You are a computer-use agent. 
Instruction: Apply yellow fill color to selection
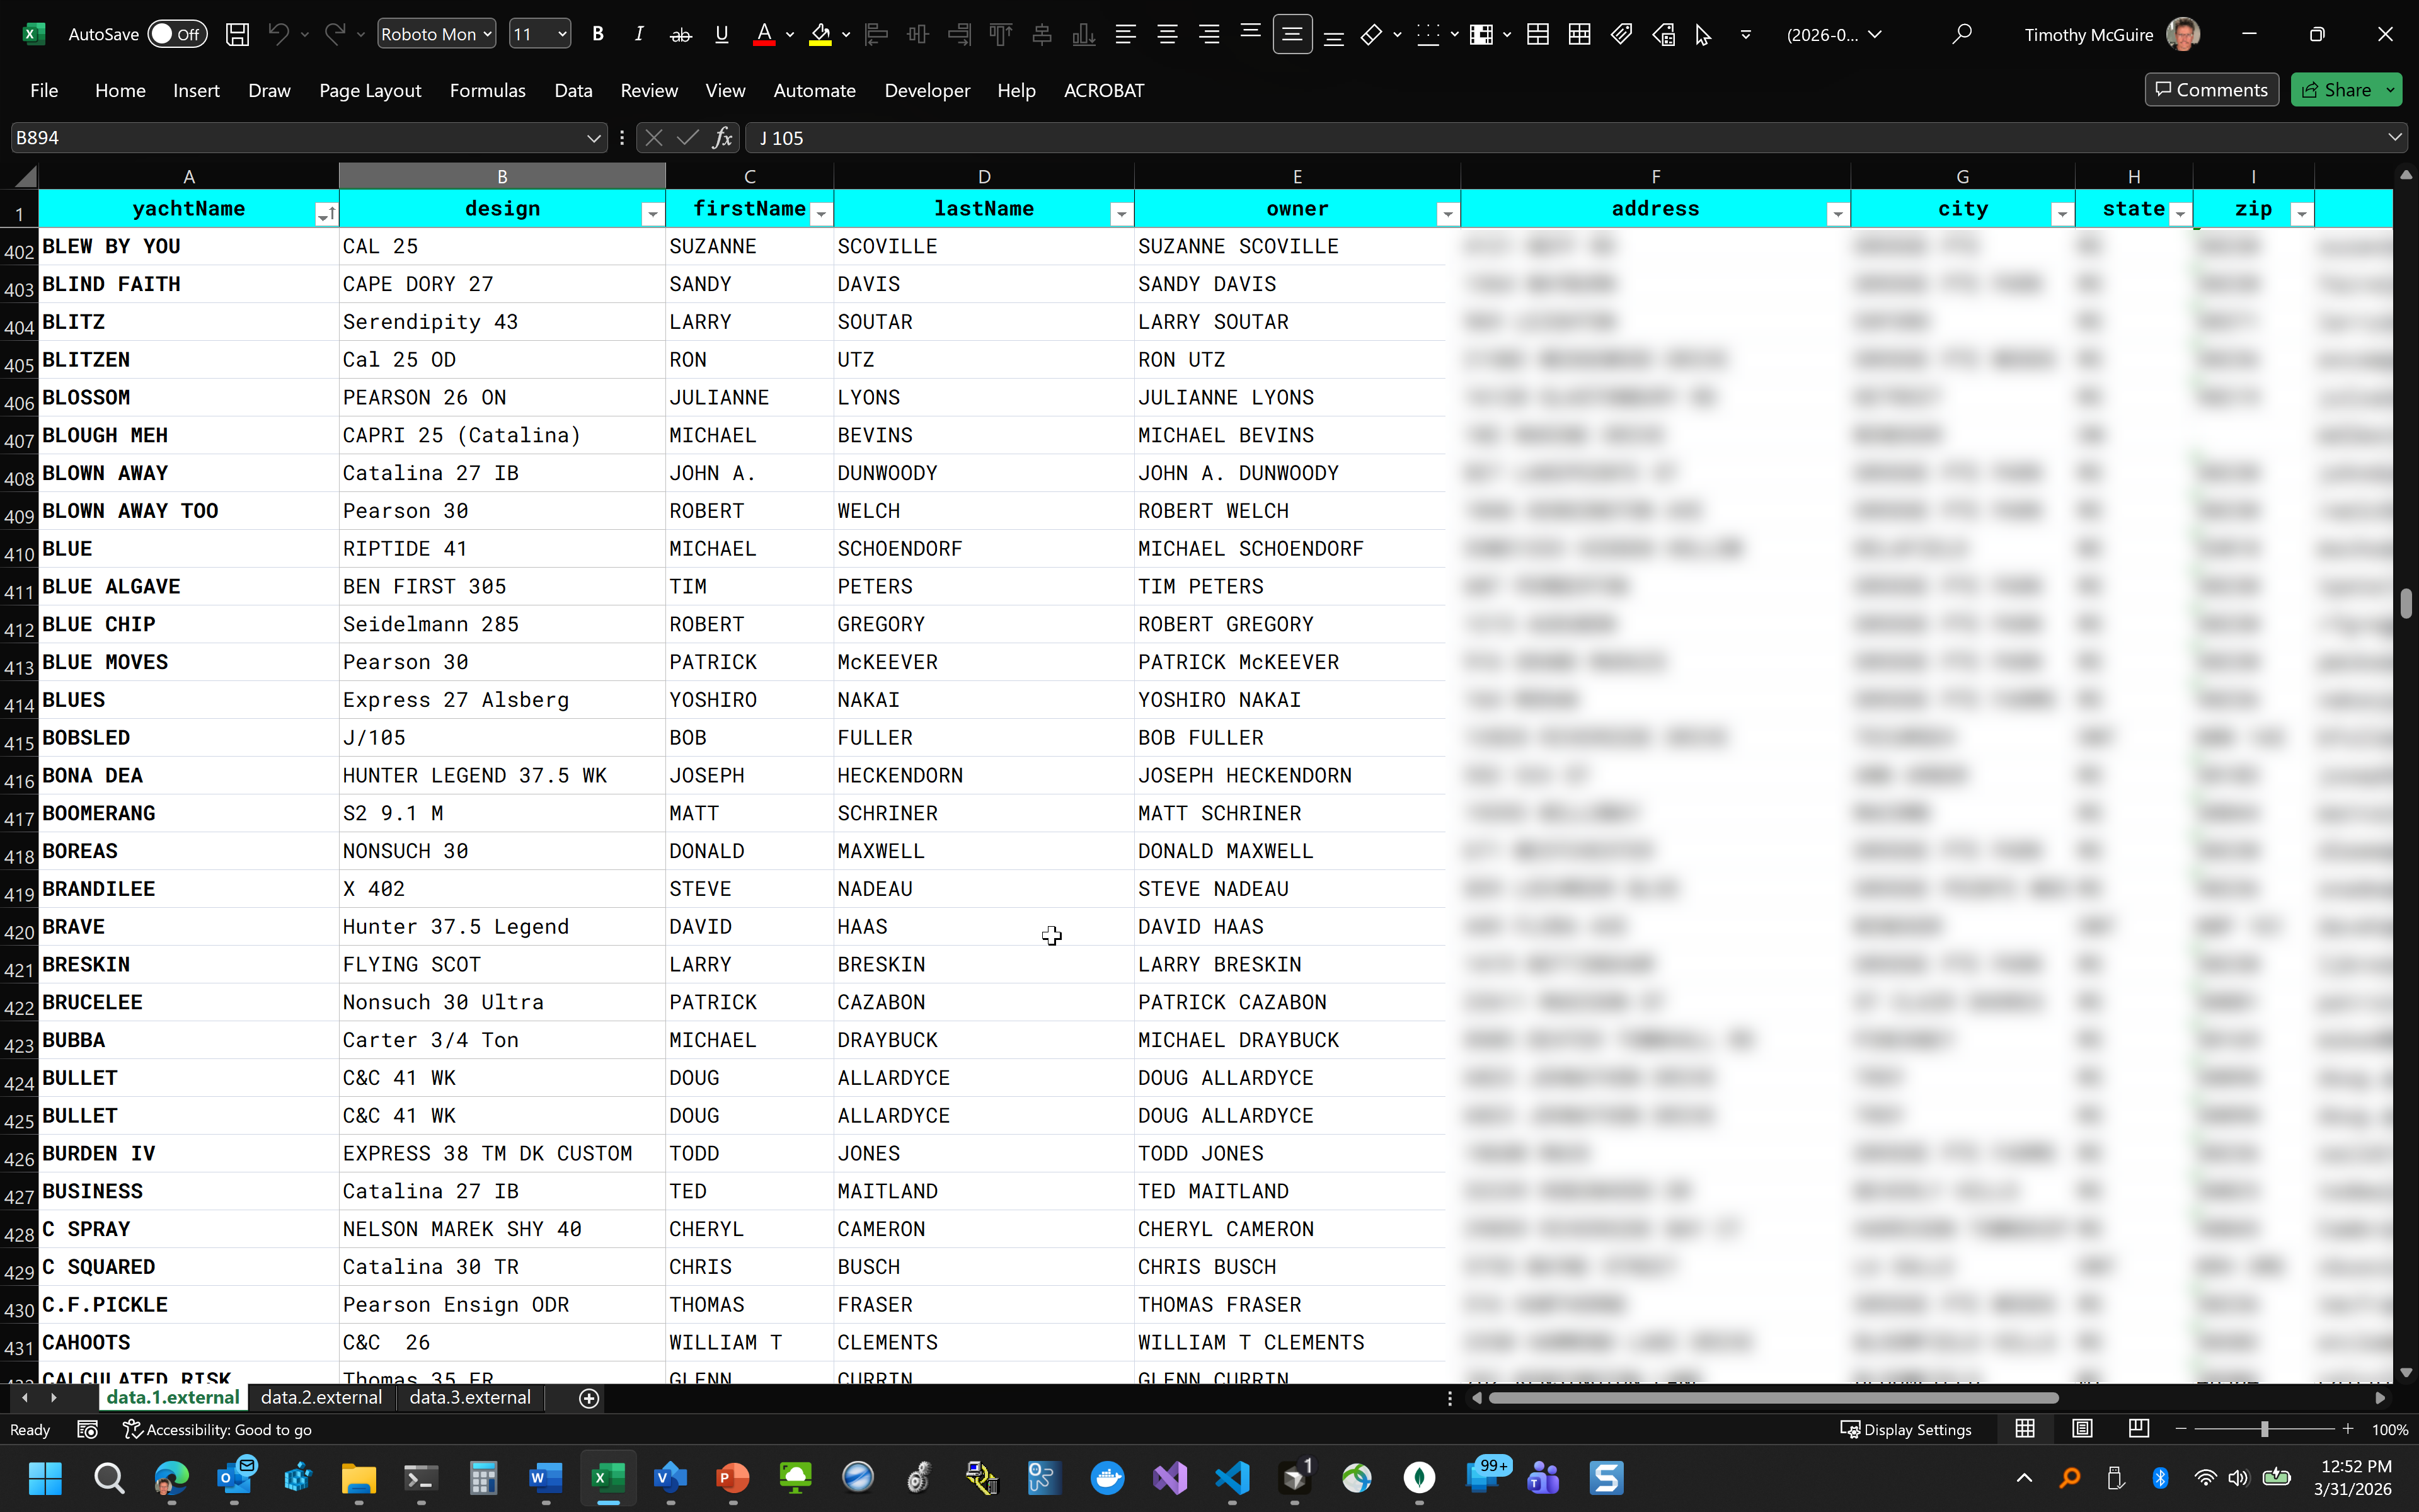(x=820, y=33)
